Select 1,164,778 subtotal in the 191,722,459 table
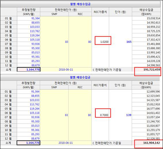 29,70
